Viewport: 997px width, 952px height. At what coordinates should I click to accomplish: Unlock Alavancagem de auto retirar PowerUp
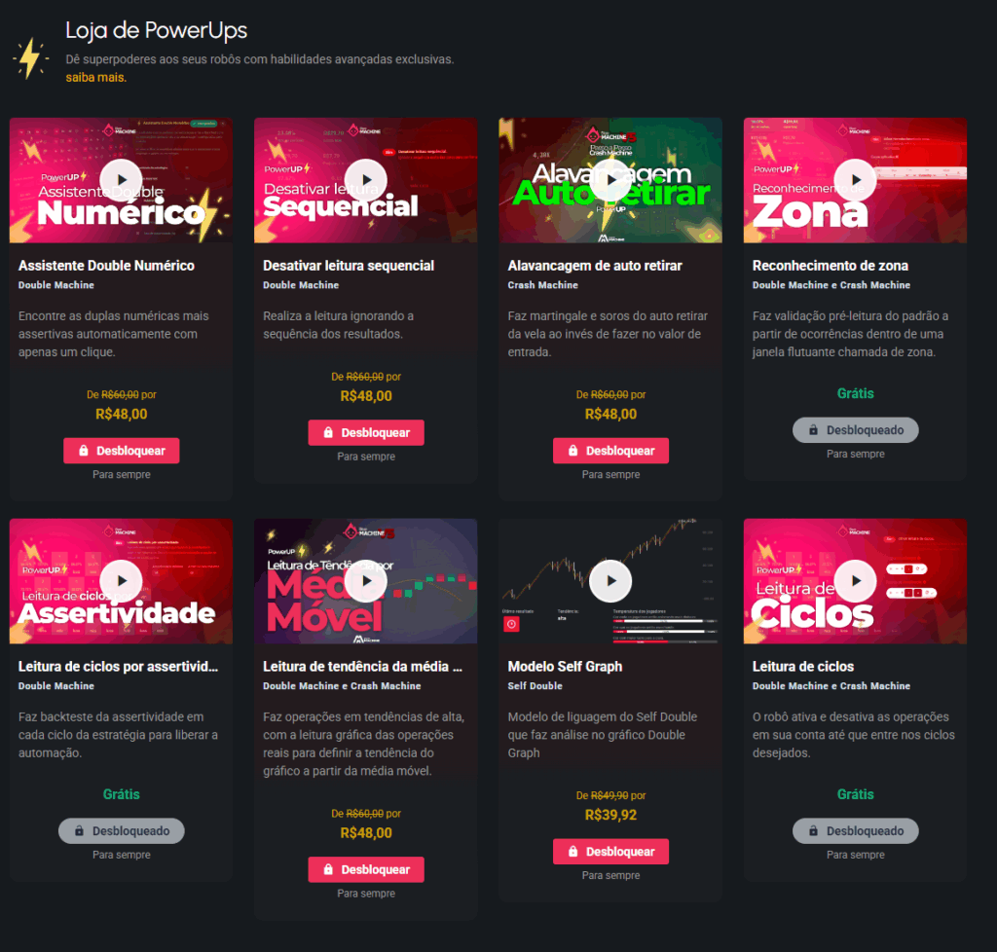pyautogui.click(x=611, y=451)
